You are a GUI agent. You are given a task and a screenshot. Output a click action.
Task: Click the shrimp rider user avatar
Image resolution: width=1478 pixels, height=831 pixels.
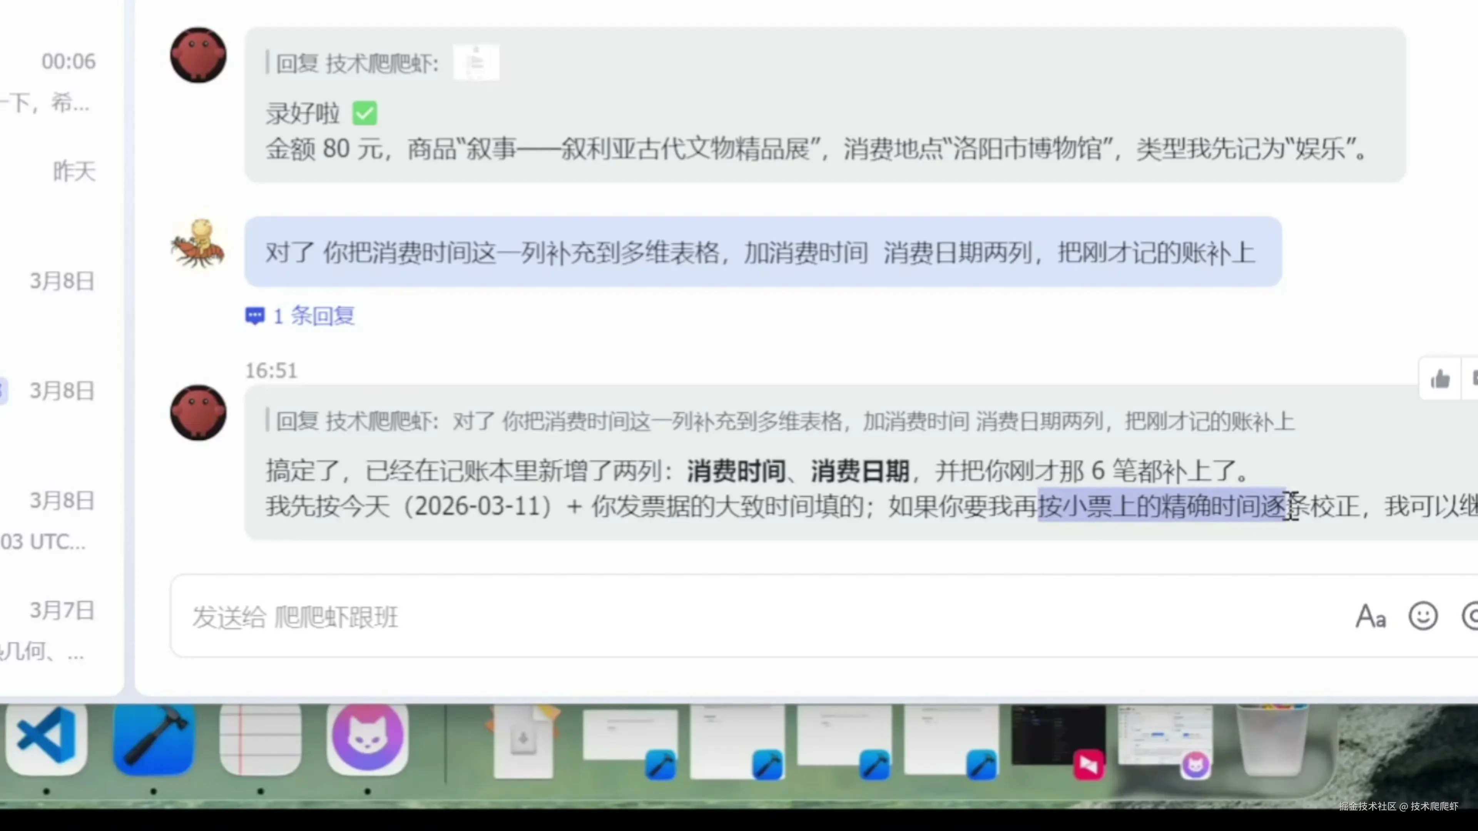click(x=199, y=244)
